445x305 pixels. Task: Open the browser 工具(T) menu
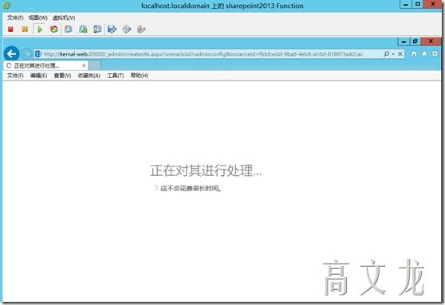tap(115, 76)
